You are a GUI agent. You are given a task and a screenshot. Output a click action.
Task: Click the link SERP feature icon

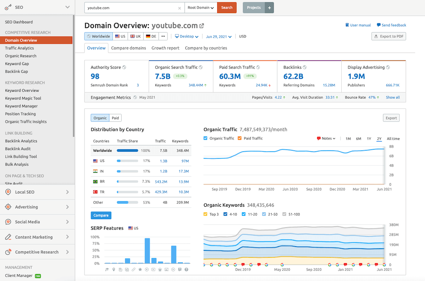[133, 270]
